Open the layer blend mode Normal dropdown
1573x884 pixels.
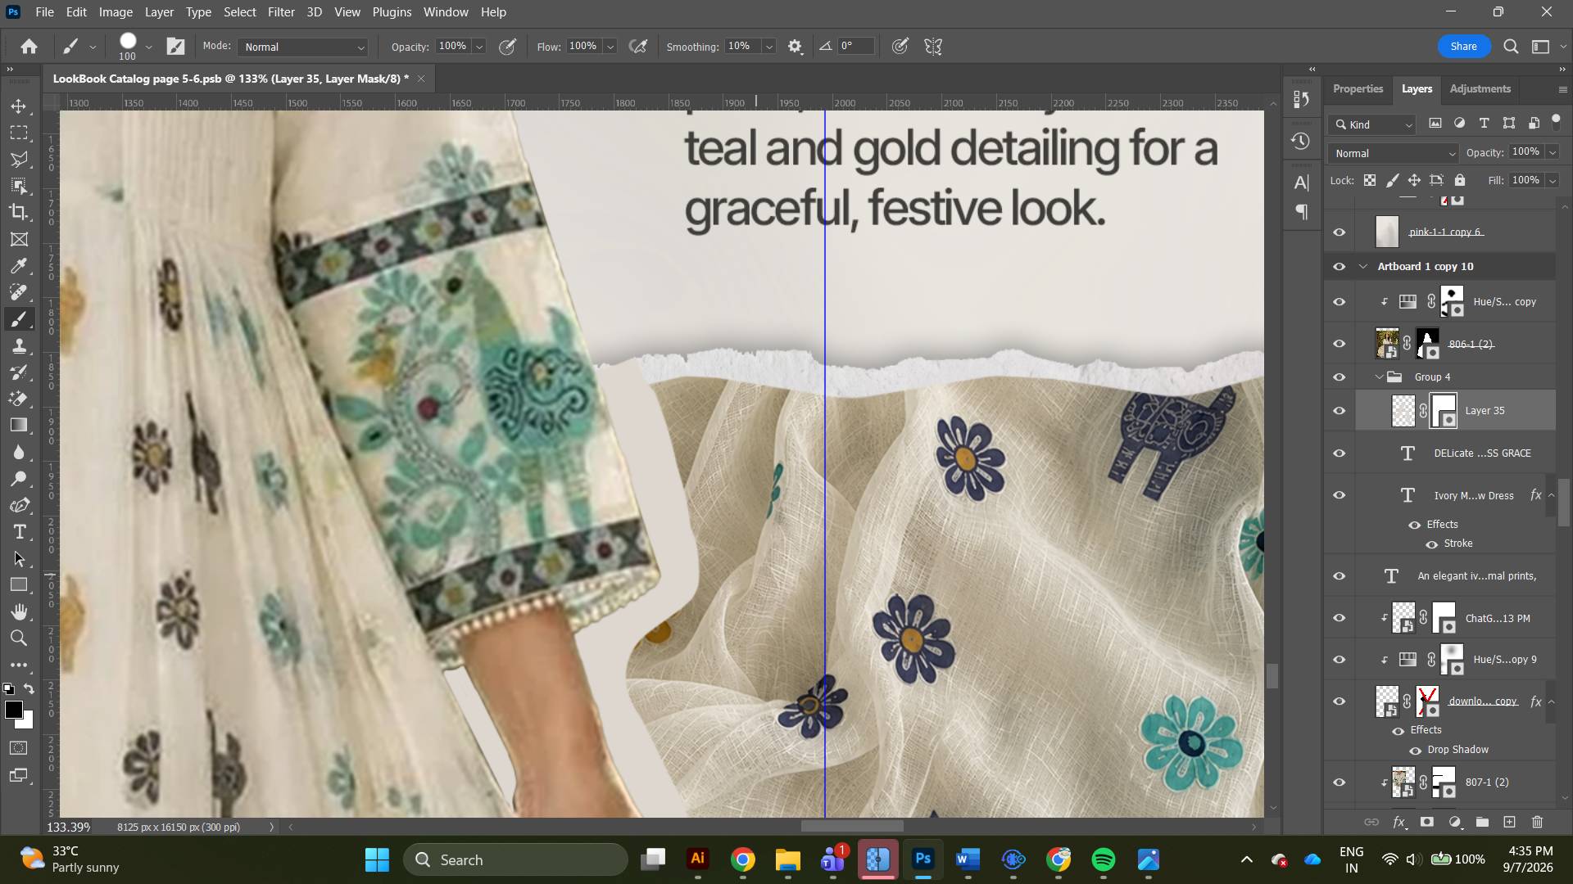[1394, 153]
